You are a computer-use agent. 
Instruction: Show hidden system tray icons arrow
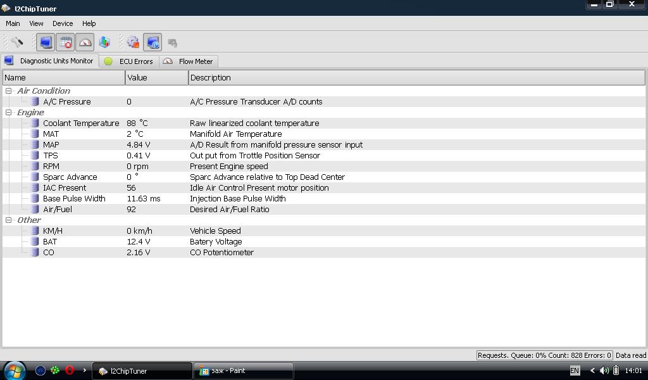pyautogui.click(x=592, y=370)
